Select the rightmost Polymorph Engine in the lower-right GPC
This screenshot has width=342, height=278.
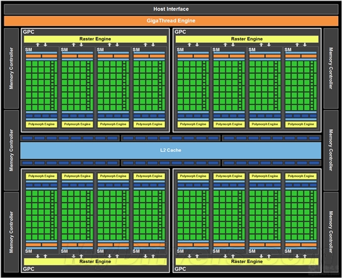(x=301, y=176)
